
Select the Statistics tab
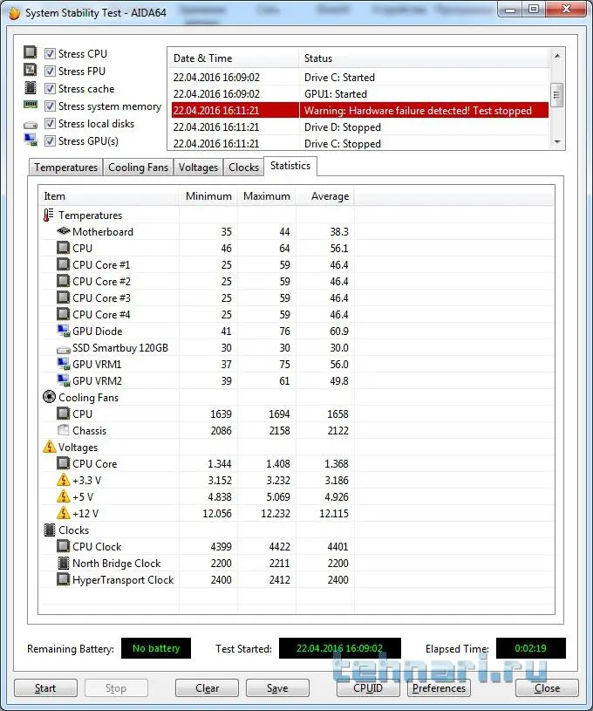(x=290, y=166)
